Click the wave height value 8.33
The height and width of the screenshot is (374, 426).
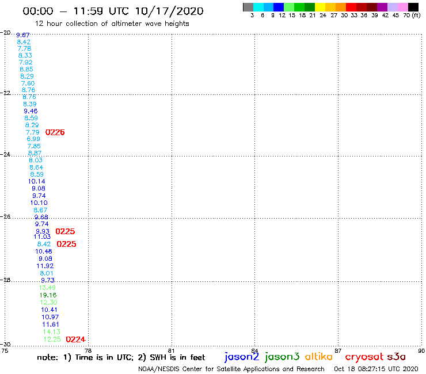coord(25,55)
